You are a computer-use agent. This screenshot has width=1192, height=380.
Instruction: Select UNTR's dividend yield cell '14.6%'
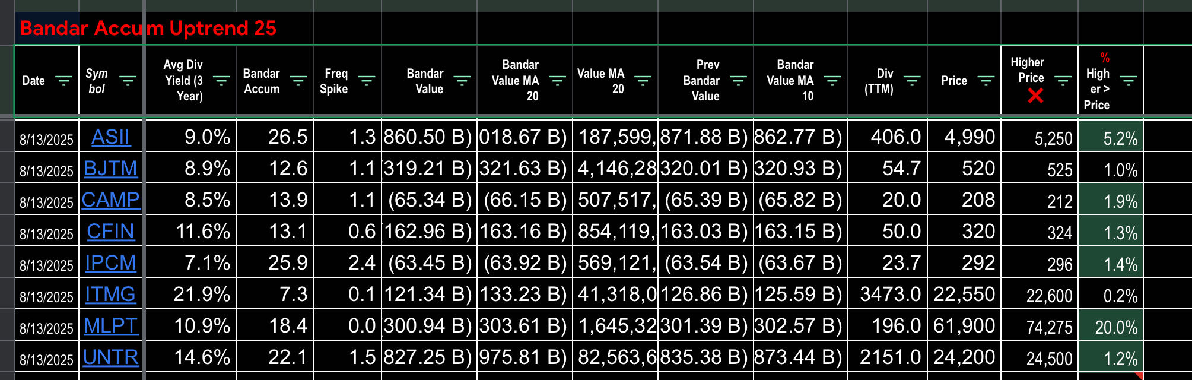point(191,357)
